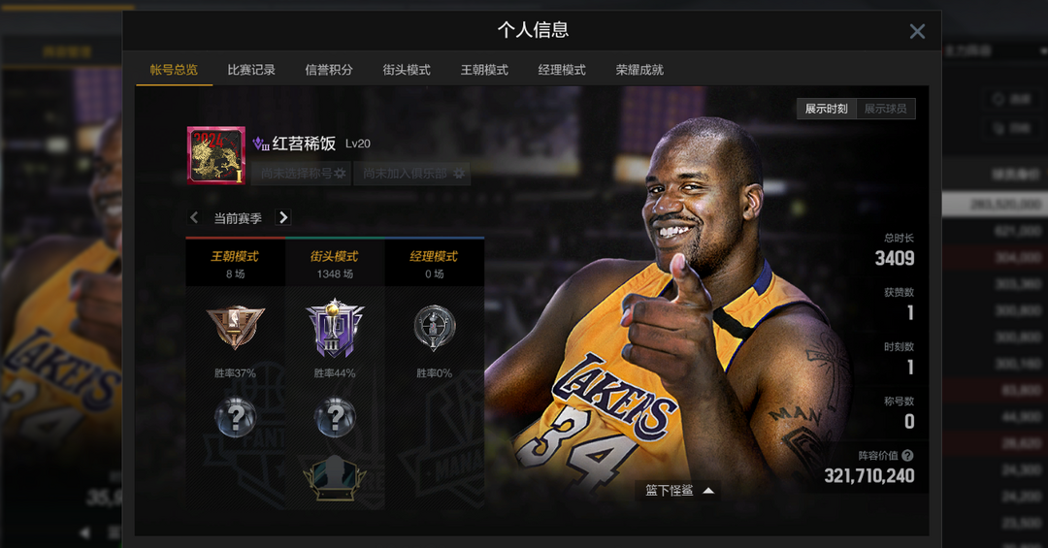Click the gold dragon 2024 player avatar
1048x548 pixels.
click(x=216, y=155)
